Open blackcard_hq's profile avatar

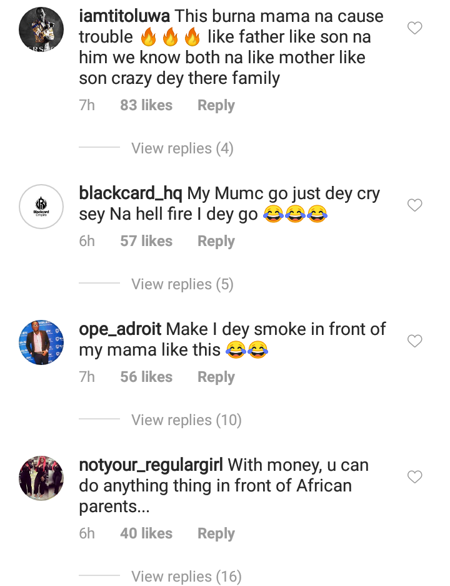coord(41,207)
